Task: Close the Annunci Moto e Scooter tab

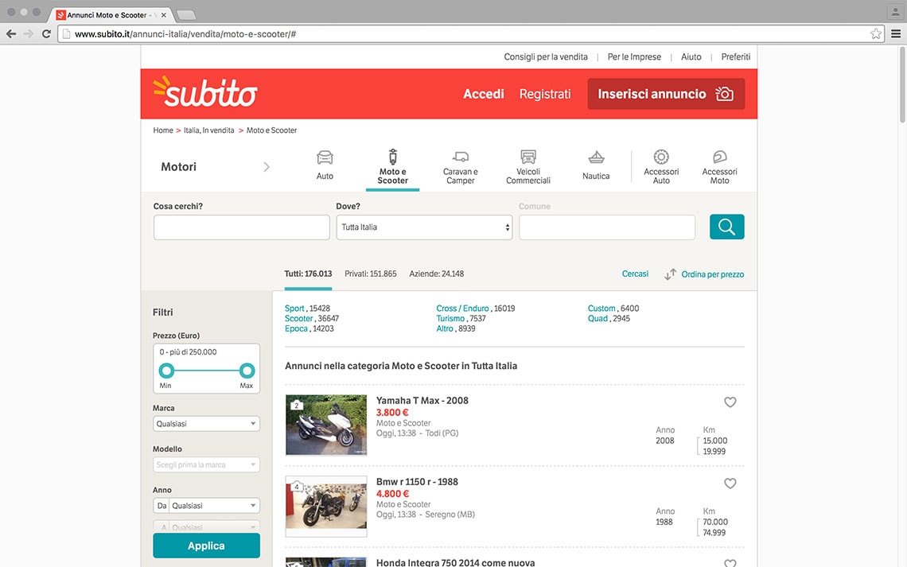Action: [164, 15]
